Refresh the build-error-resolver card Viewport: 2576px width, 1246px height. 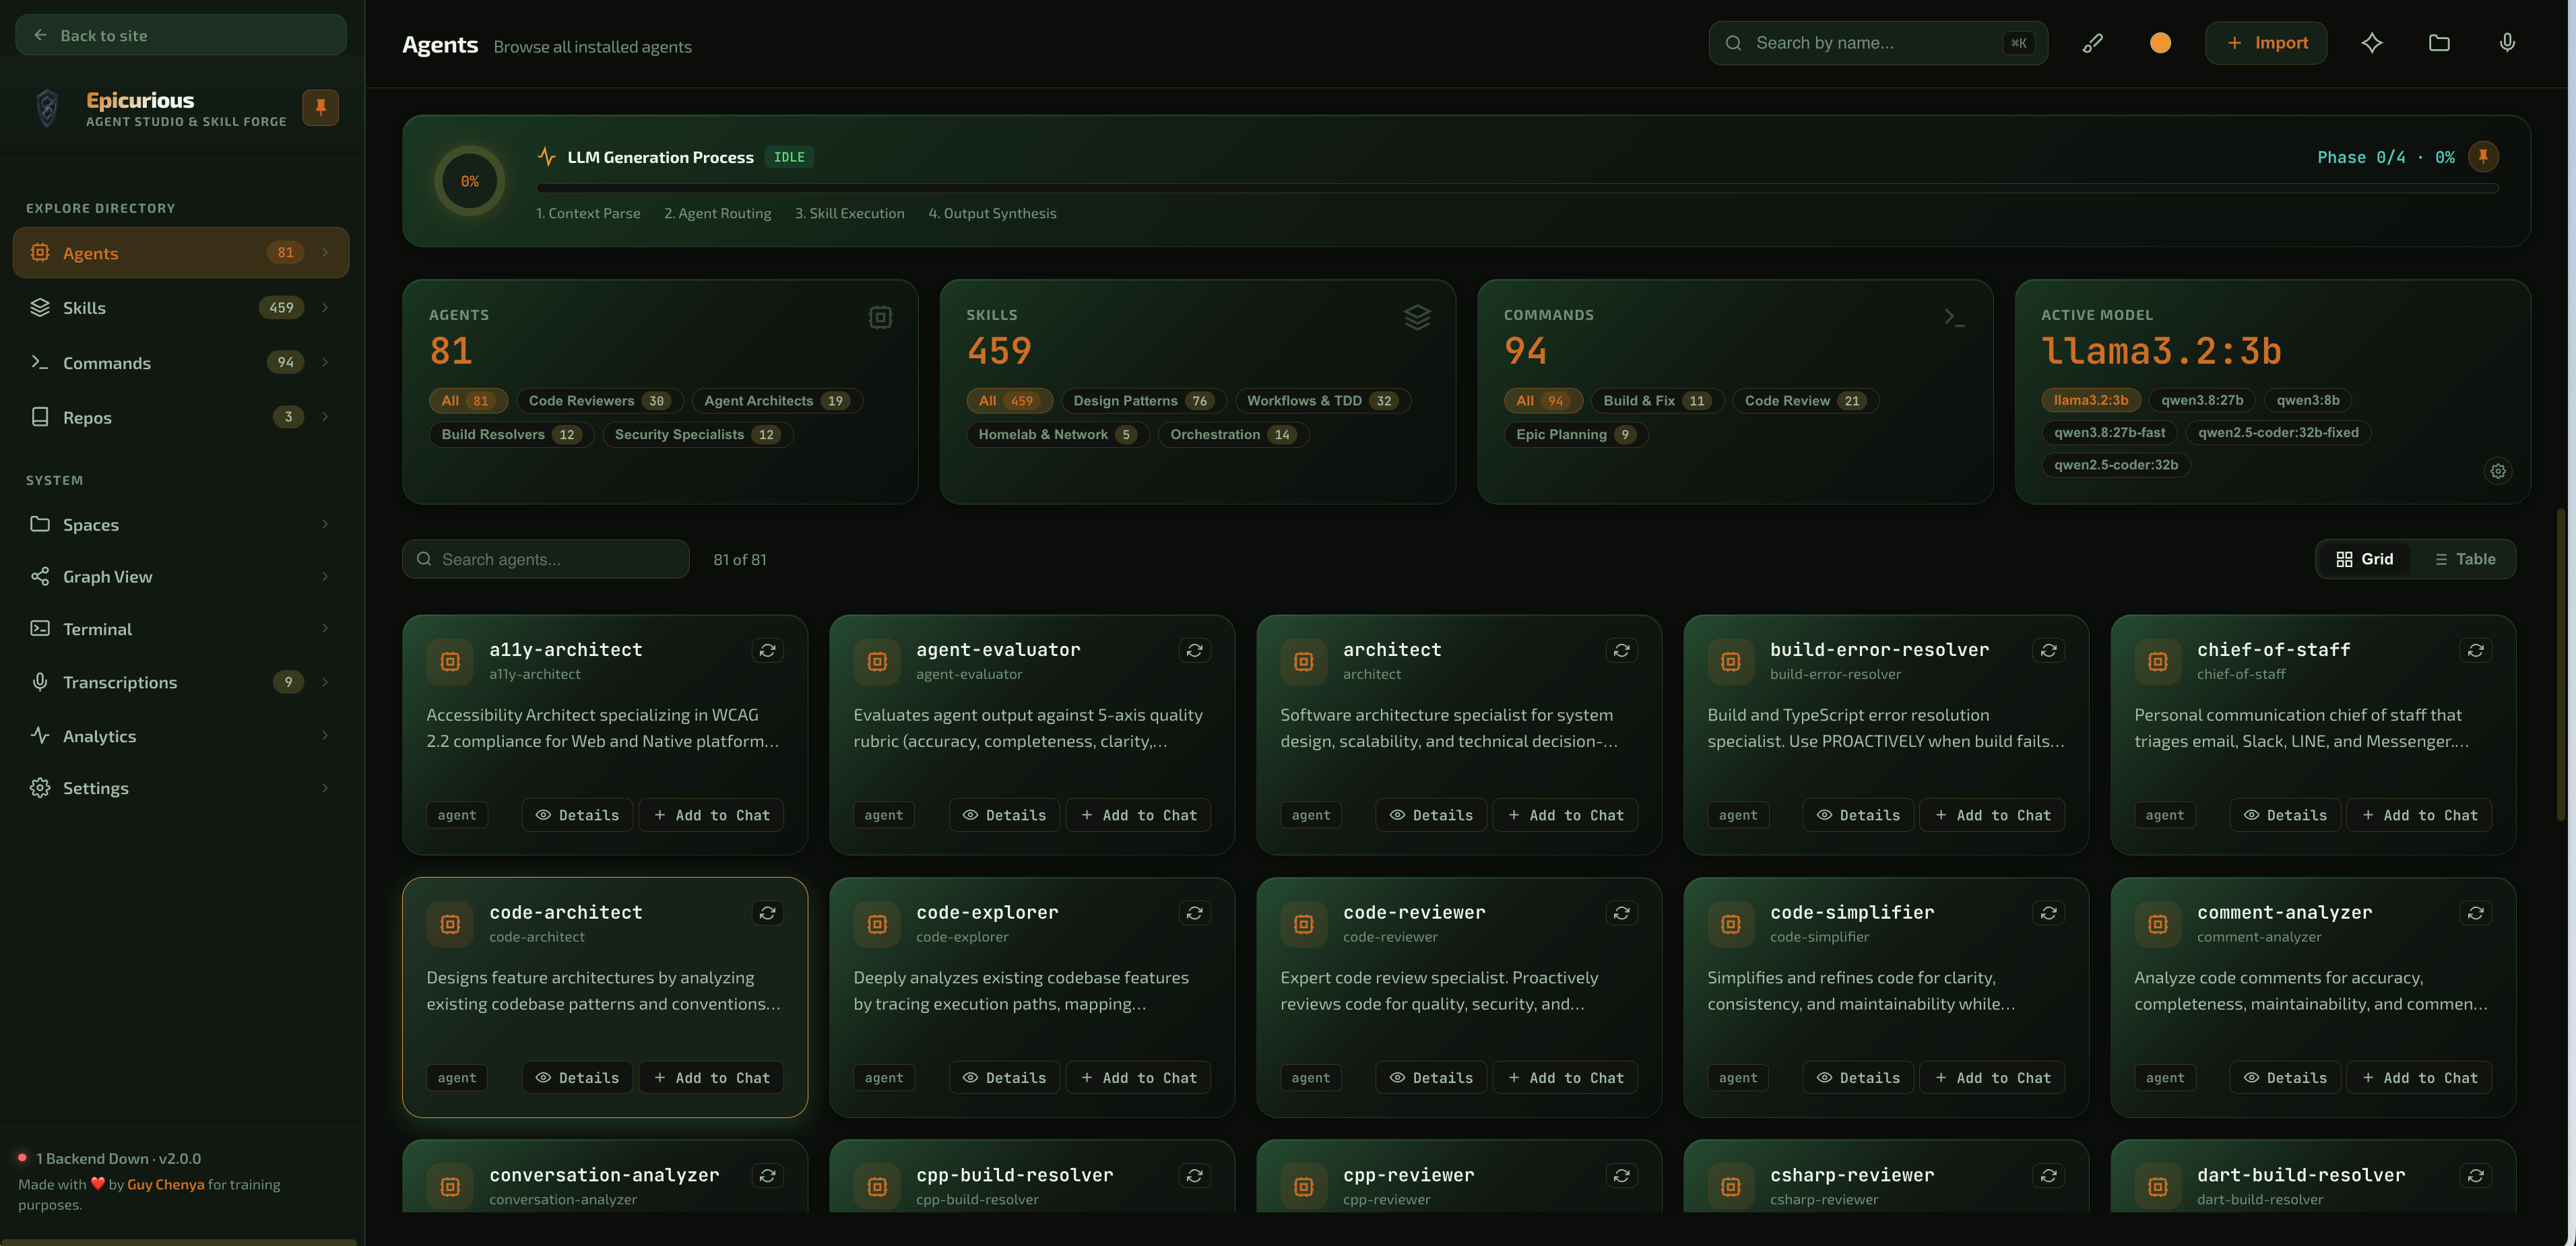(x=2048, y=650)
